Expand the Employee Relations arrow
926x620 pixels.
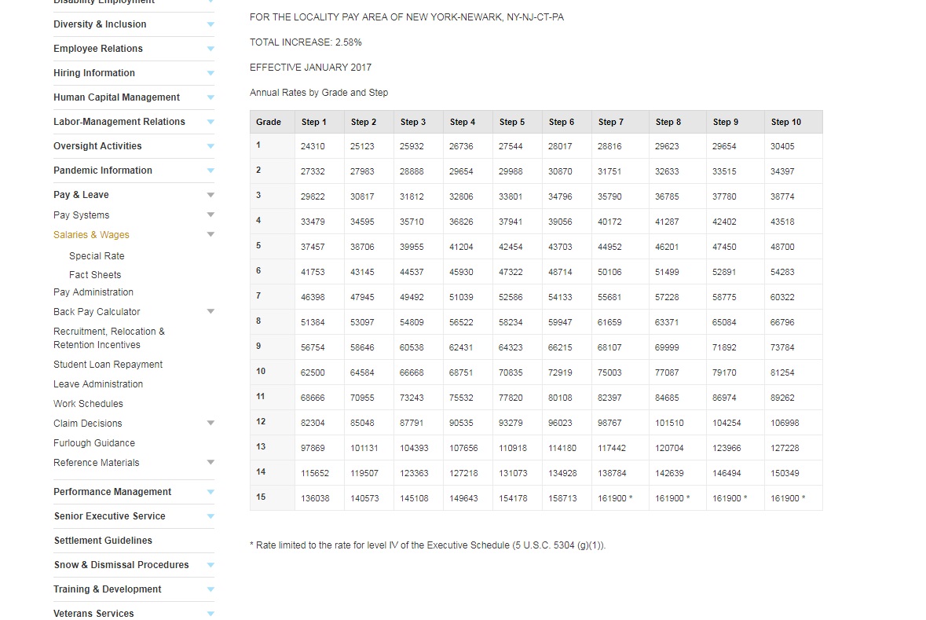210,49
